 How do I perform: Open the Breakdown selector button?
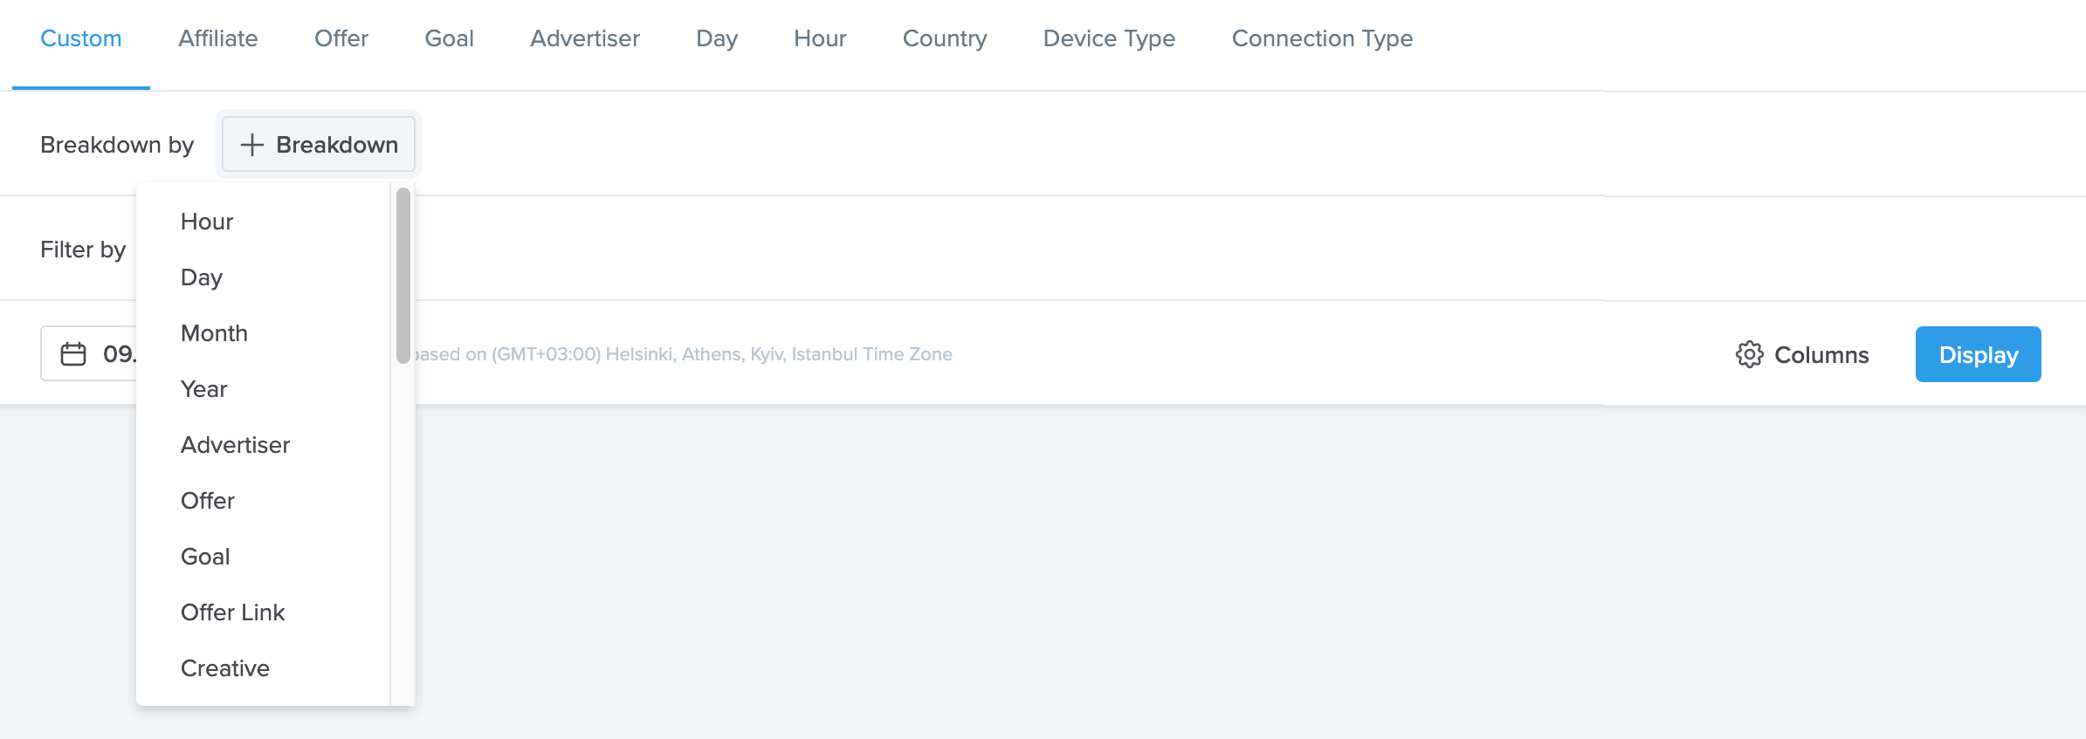318,144
